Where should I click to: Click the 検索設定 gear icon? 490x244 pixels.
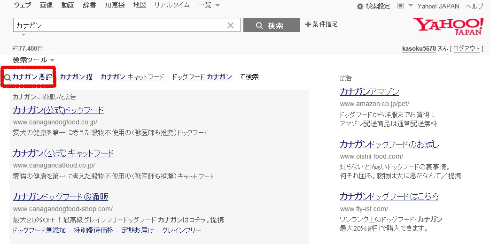(360, 6)
